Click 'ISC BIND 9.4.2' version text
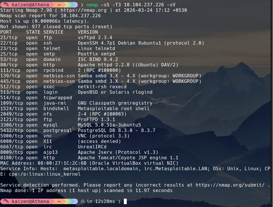Image resolution: width=273 pixels, height=207 pixels. tap(98, 59)
